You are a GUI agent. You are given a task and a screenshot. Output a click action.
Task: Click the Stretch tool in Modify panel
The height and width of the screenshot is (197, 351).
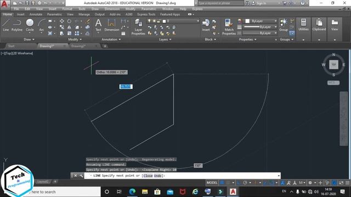(62, 33)
